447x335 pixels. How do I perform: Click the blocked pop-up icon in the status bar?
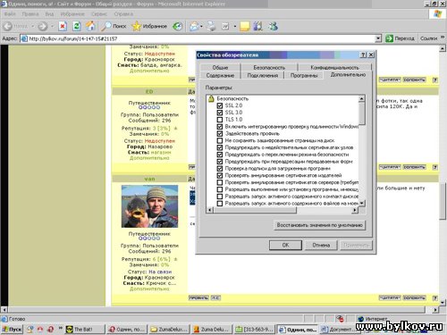pyautogui.click(x=340, y=319)
